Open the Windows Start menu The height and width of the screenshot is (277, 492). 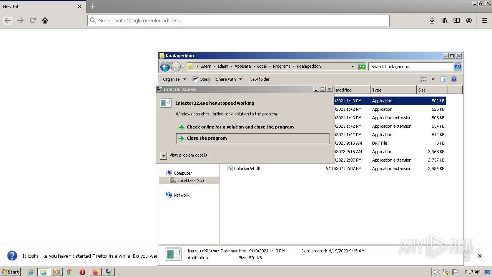11,272
